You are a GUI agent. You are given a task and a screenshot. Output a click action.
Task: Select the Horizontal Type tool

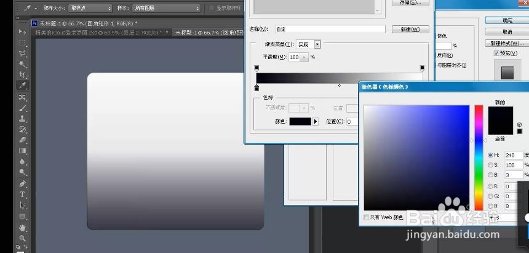pyautogui.click(x=22, y=195)
